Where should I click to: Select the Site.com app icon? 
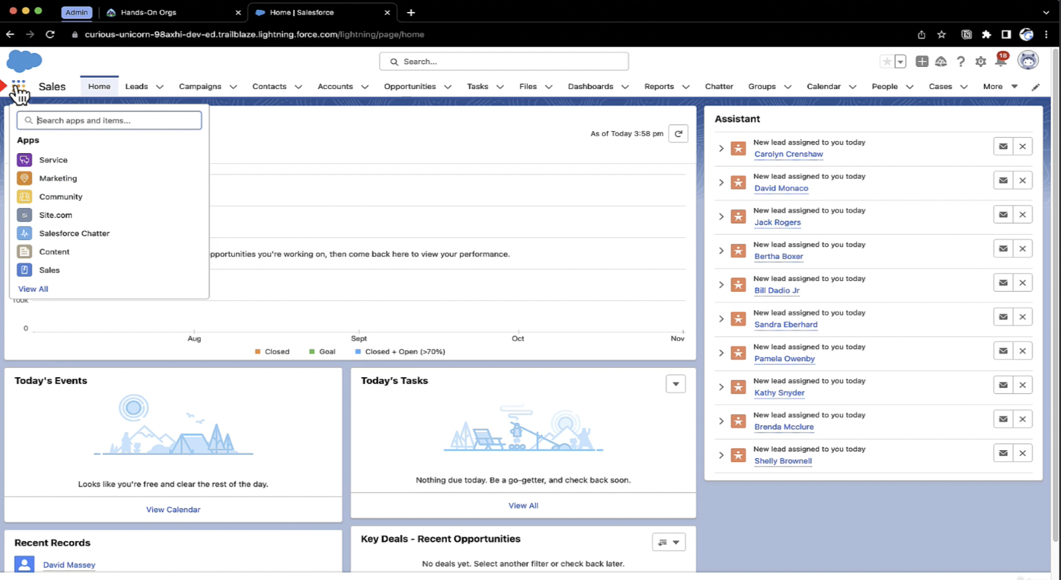coord(25,215)
